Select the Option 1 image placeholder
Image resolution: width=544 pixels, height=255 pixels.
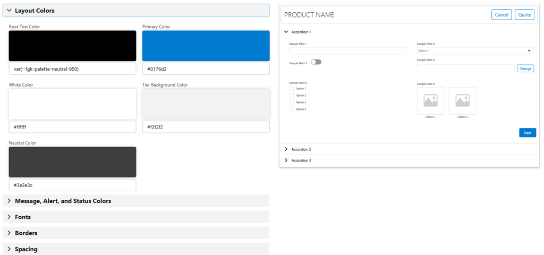[x=430, y=100]
